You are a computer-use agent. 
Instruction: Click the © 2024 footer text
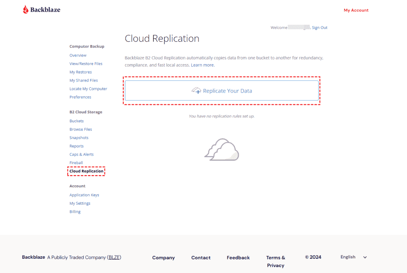[313, 257]
